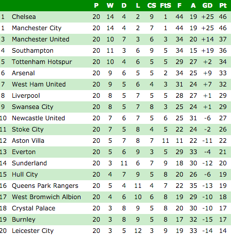Click Arsenal in the standings
231x236 pixels.
tap(23, 73)
